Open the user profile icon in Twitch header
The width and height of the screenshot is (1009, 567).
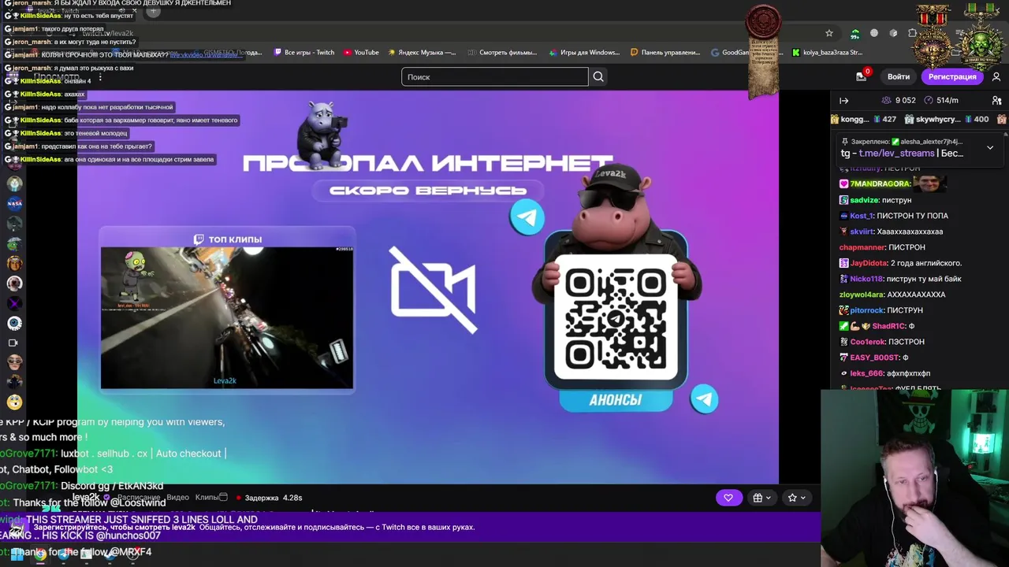pyautogui.click(x=996, y=76)
